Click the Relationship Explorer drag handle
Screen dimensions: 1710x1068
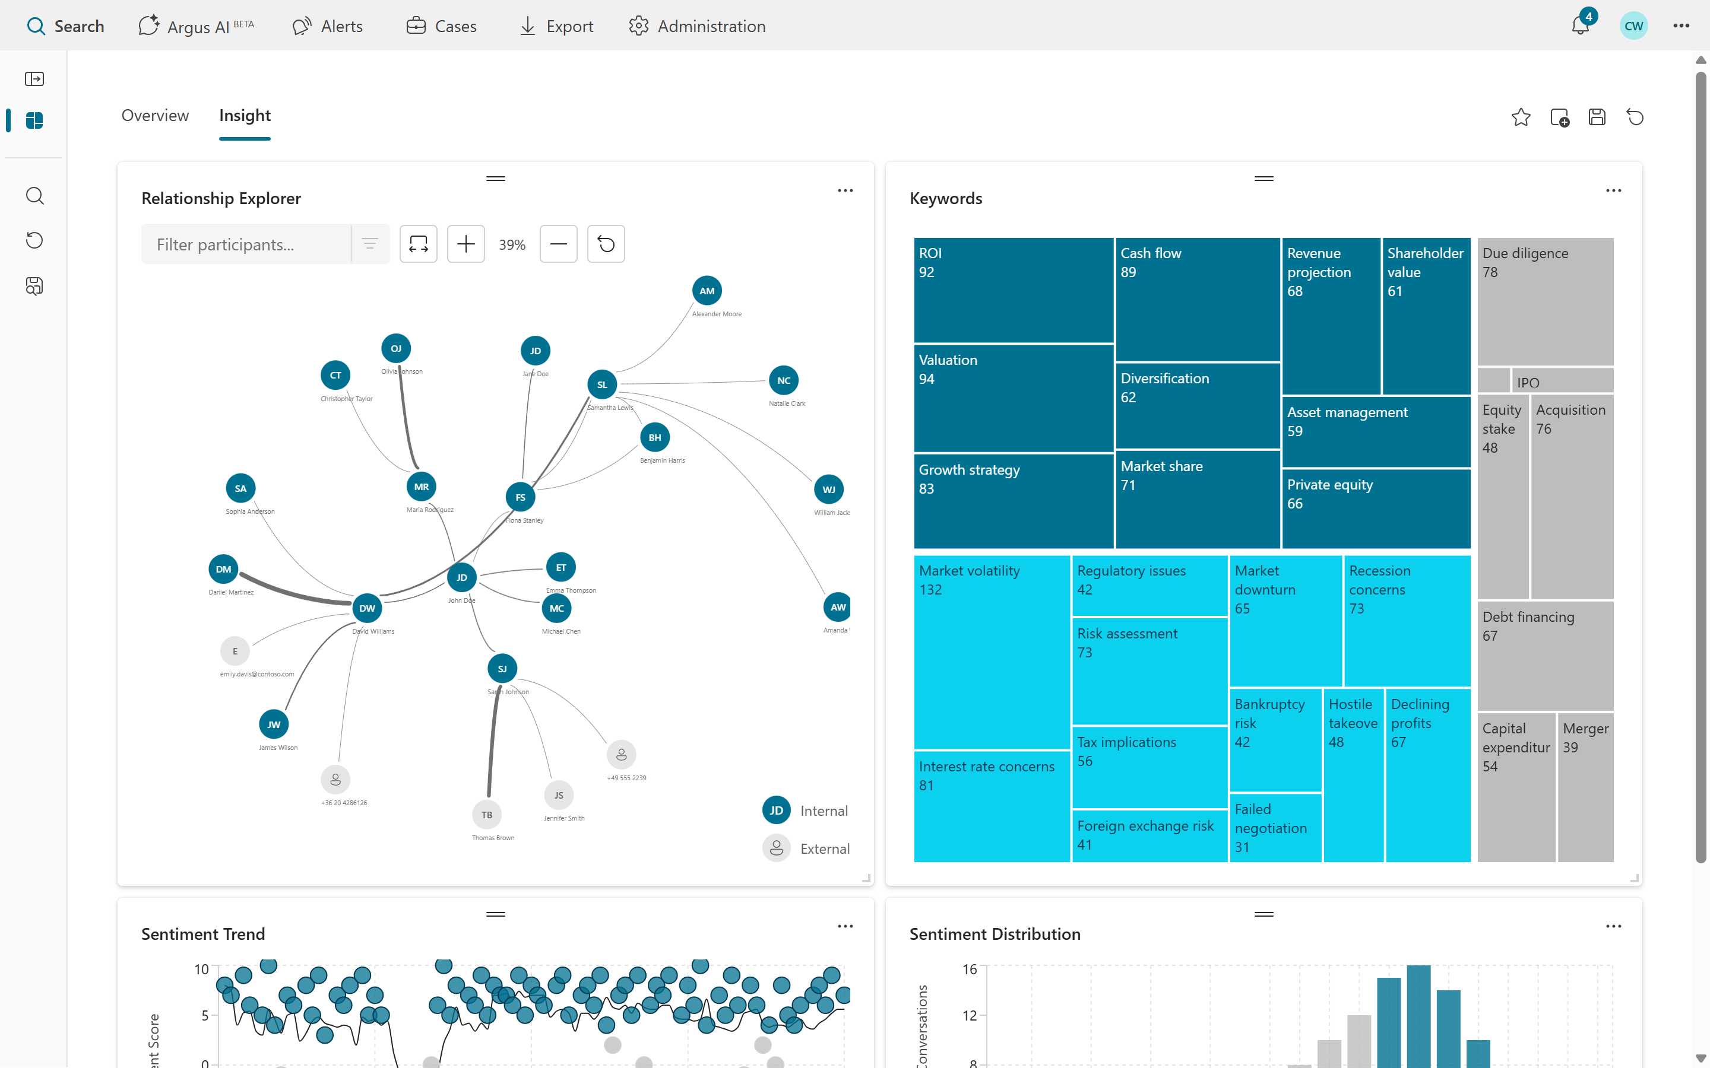point(495,178)
